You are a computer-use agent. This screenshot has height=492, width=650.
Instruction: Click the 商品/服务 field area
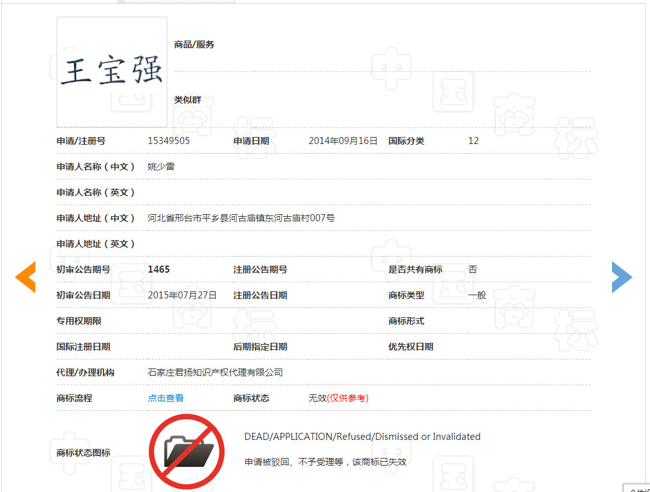tap(196, 44)
